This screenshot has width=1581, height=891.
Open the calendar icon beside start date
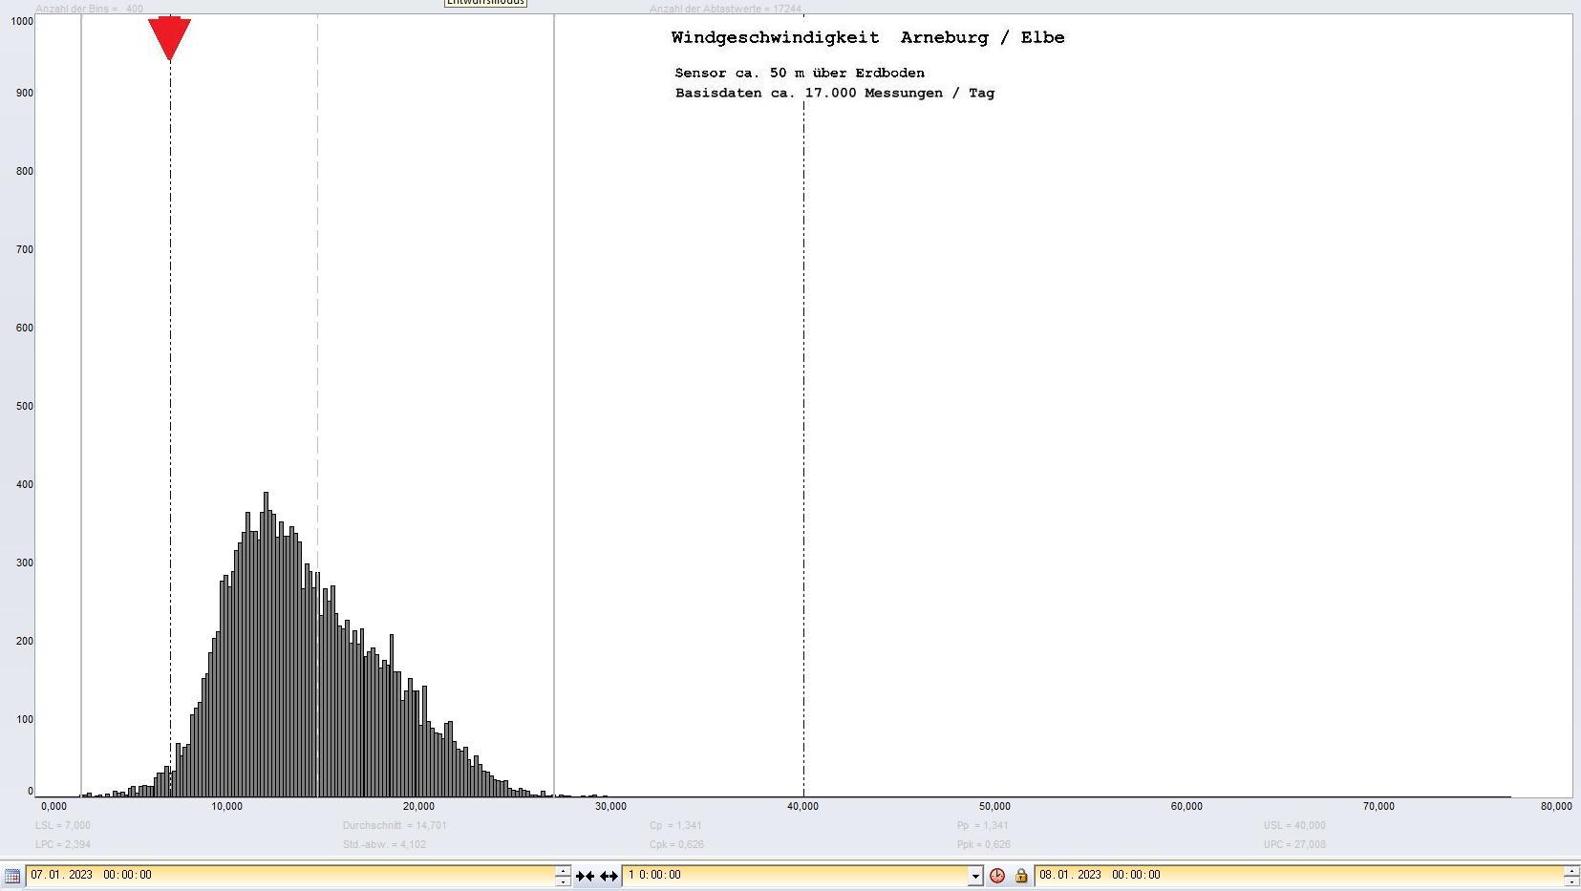point(12,876)
